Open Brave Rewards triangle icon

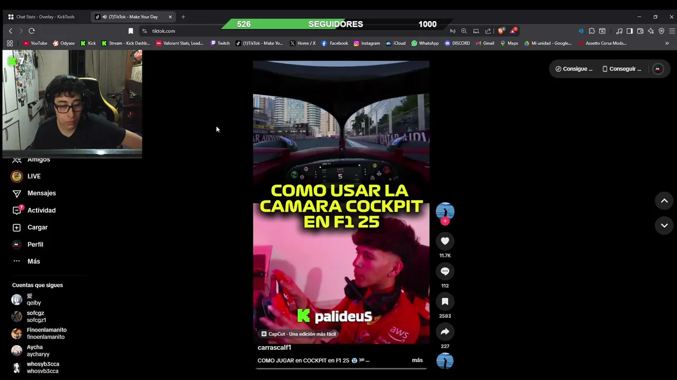tap(513, 31)
